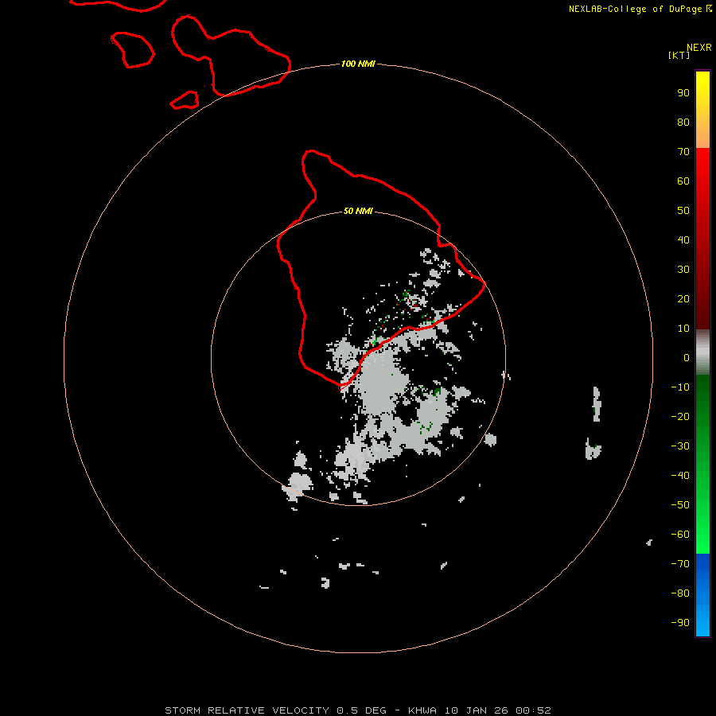Pick the -40 value on the velocity scale

click(680, 476)
